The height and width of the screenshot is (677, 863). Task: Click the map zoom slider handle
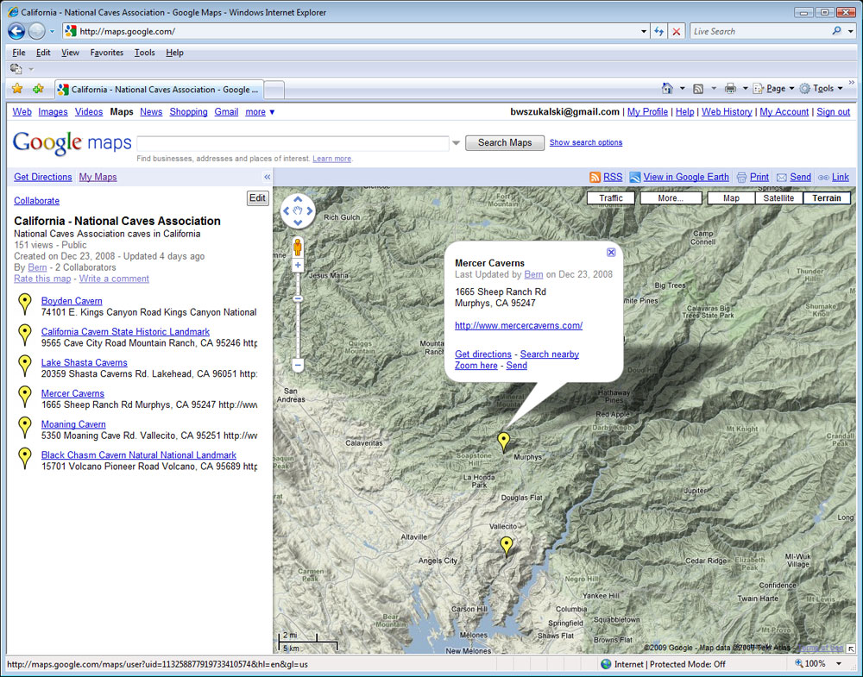tap(298, 298)
